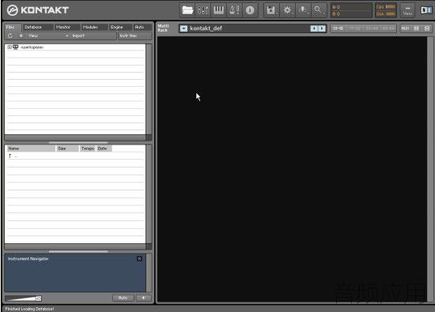Open the View dropdown in the Files tab
Viewport: 435px width, 312px height.
(x=43, y=36)
